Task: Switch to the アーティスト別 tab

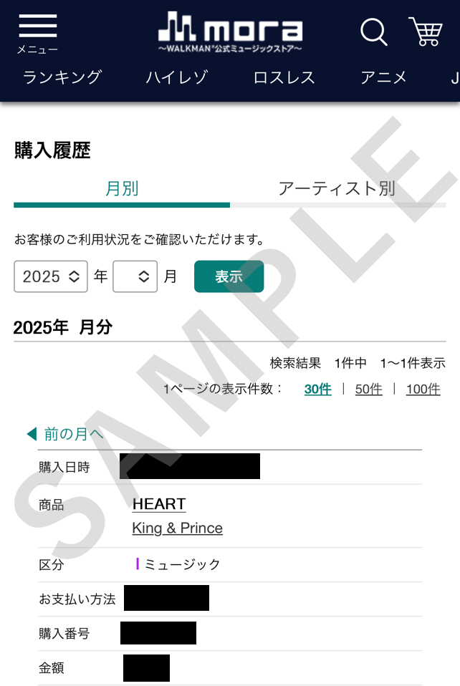Action: click(338, 188)
